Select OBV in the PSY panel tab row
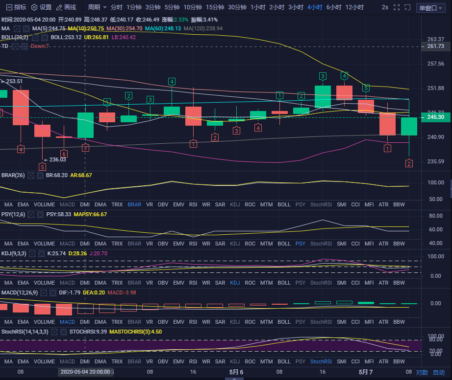The height and width of the screenshot is (380, 452). point(163,244)
